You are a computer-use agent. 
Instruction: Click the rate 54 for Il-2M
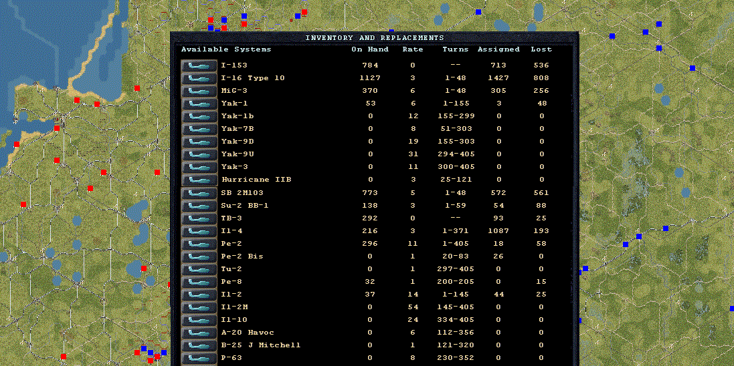pyautogui.click(x=414, y=307)
